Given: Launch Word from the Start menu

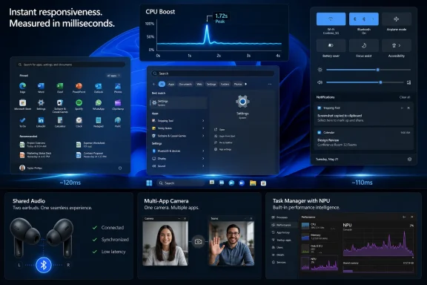Looking at the screenshot, I should (x=41, y=86).
